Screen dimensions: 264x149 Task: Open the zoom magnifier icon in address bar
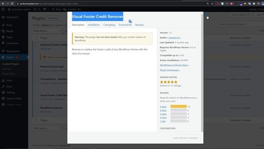coord(207,4)
